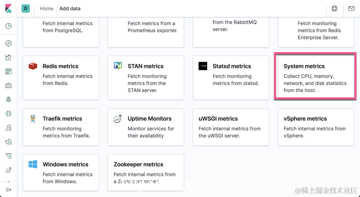Image resolution: width=360 pixels, height=197 pixels.
Task: Open the Uptime Monitors card
Action: tap(146, 127)
